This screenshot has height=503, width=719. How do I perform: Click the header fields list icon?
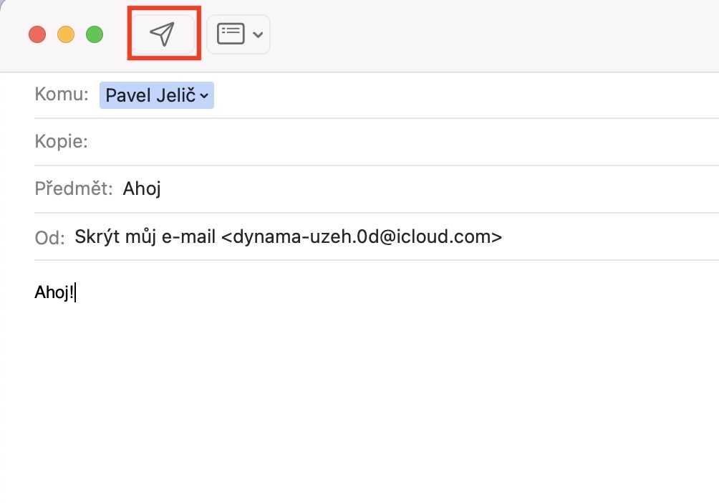pos(231,34)
